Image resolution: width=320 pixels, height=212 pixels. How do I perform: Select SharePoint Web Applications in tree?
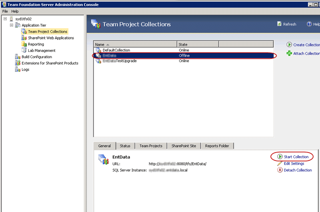click(x=51, y=38)
